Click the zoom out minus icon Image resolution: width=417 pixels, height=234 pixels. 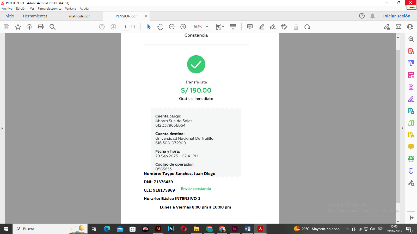172,27
